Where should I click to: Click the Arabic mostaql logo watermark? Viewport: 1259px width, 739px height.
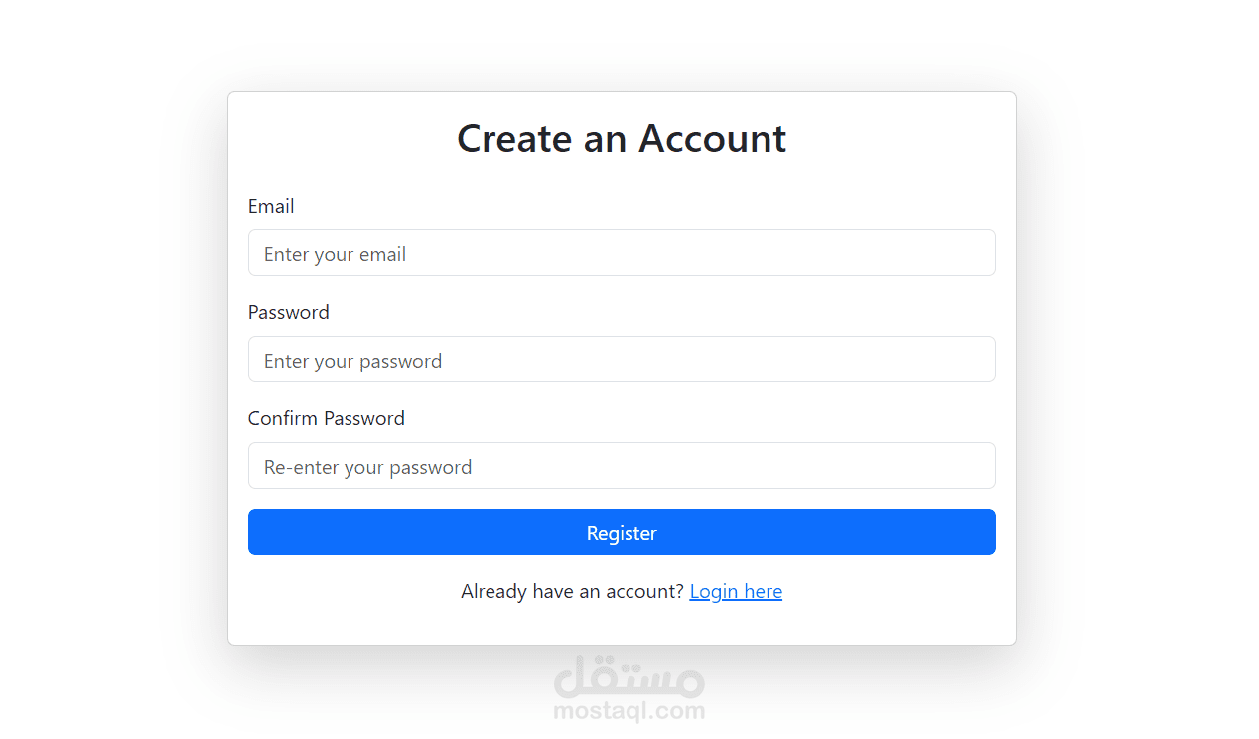click(629, 677)
